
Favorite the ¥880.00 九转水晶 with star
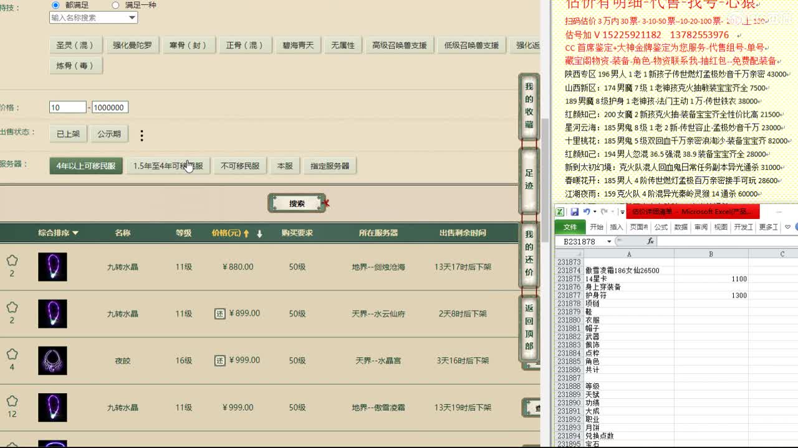pyautogui.click(x=12, y=261)
